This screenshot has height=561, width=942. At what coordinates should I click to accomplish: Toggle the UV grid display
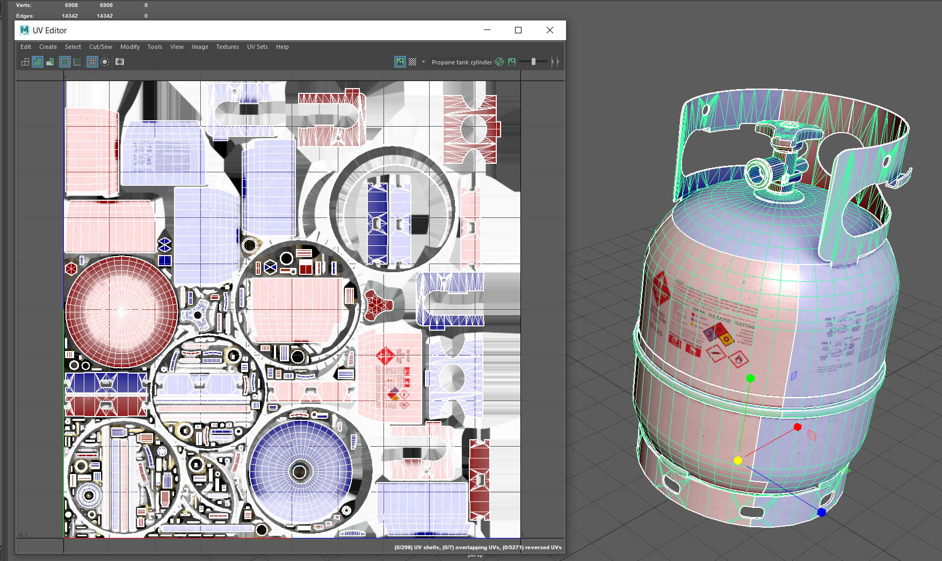coord(92,62)
